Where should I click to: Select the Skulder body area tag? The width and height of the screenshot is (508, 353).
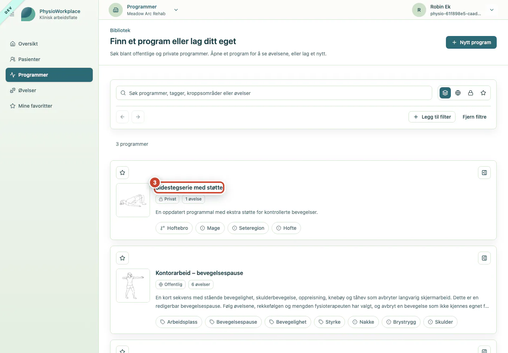(440, 322)
